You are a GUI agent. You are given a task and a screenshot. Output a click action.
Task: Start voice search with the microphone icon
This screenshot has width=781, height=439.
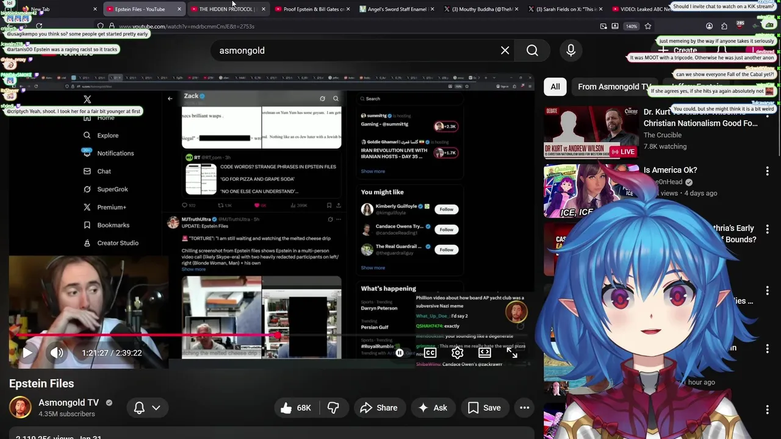coord(571,51)
